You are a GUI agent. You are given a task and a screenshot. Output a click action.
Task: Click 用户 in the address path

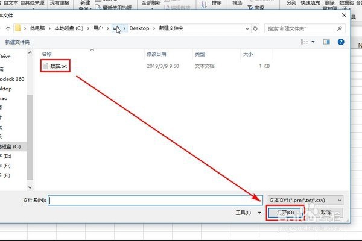point(98,28)
